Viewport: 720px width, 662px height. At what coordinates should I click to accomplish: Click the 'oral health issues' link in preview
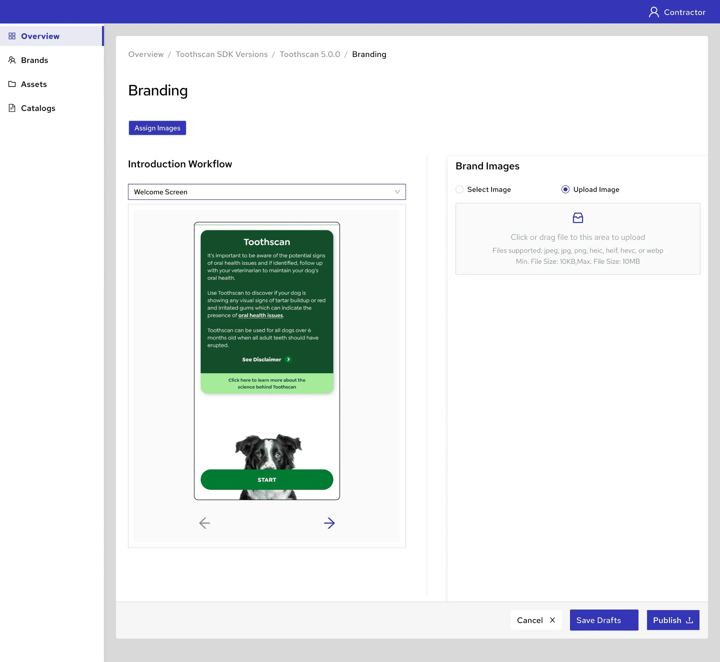coord(260,316)
